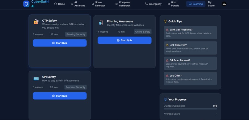Go to Govt Portals

pos(173,4)
